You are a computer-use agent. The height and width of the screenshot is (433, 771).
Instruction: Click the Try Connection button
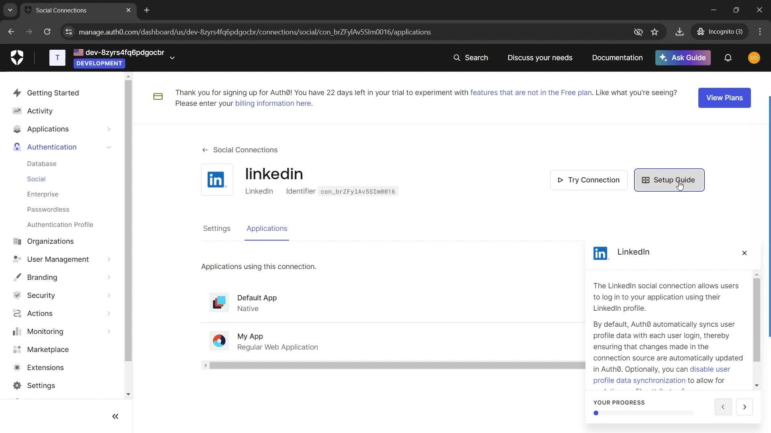click(x=589, y=180)
